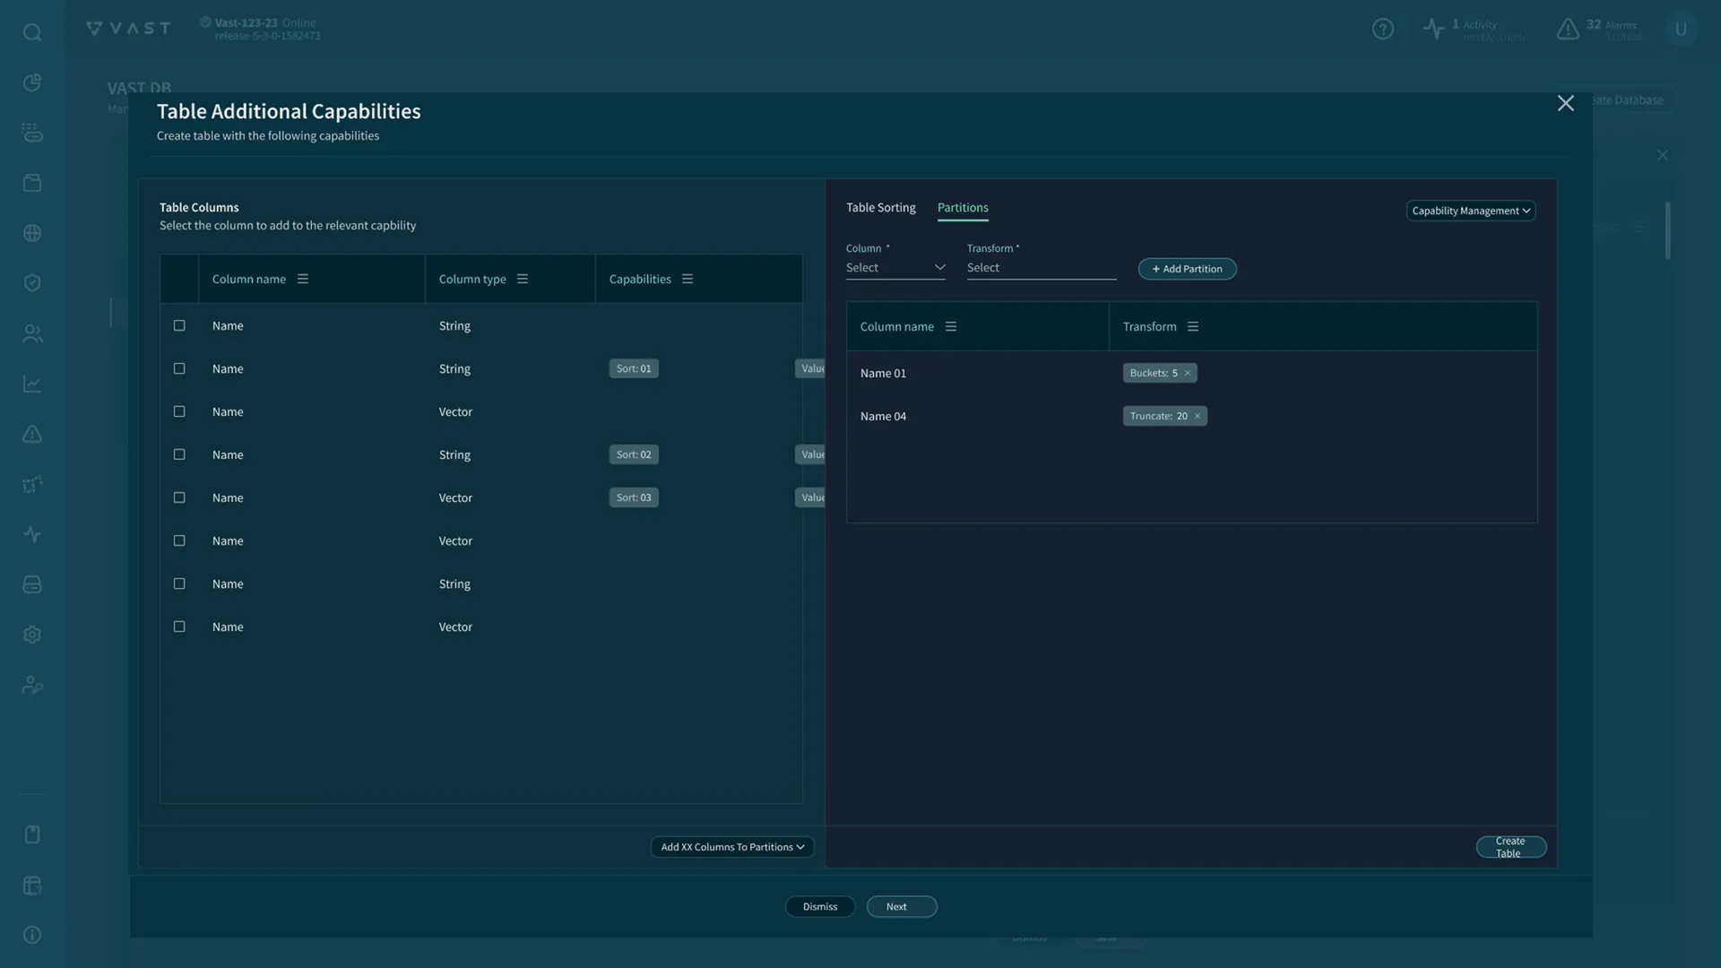Open the dashboard pie chart view
This screenshot has width=1721, height=968.
pyautogui.click(x=32, y=82)
